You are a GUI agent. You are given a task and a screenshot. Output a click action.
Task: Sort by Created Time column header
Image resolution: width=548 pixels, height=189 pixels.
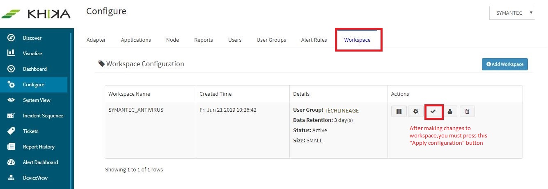tap(216, 94)
